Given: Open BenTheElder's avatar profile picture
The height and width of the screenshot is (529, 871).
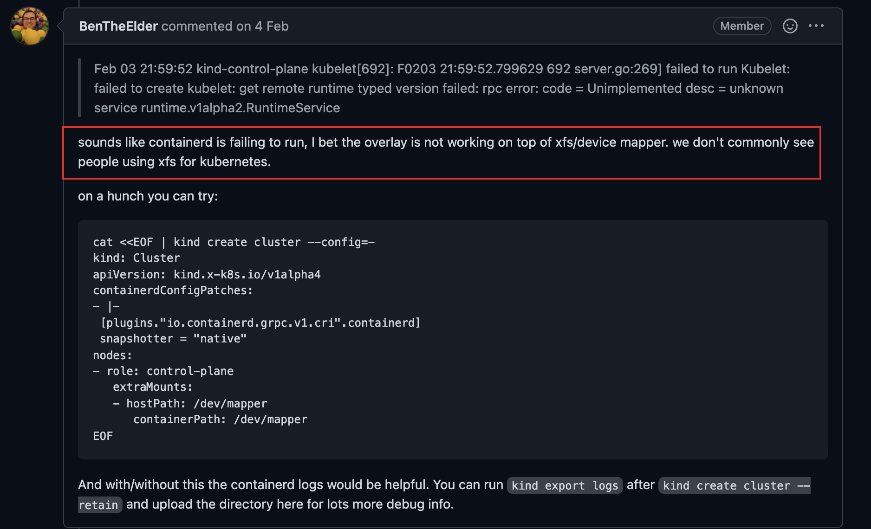Looking at the screenshot, I should click(30, 26).
